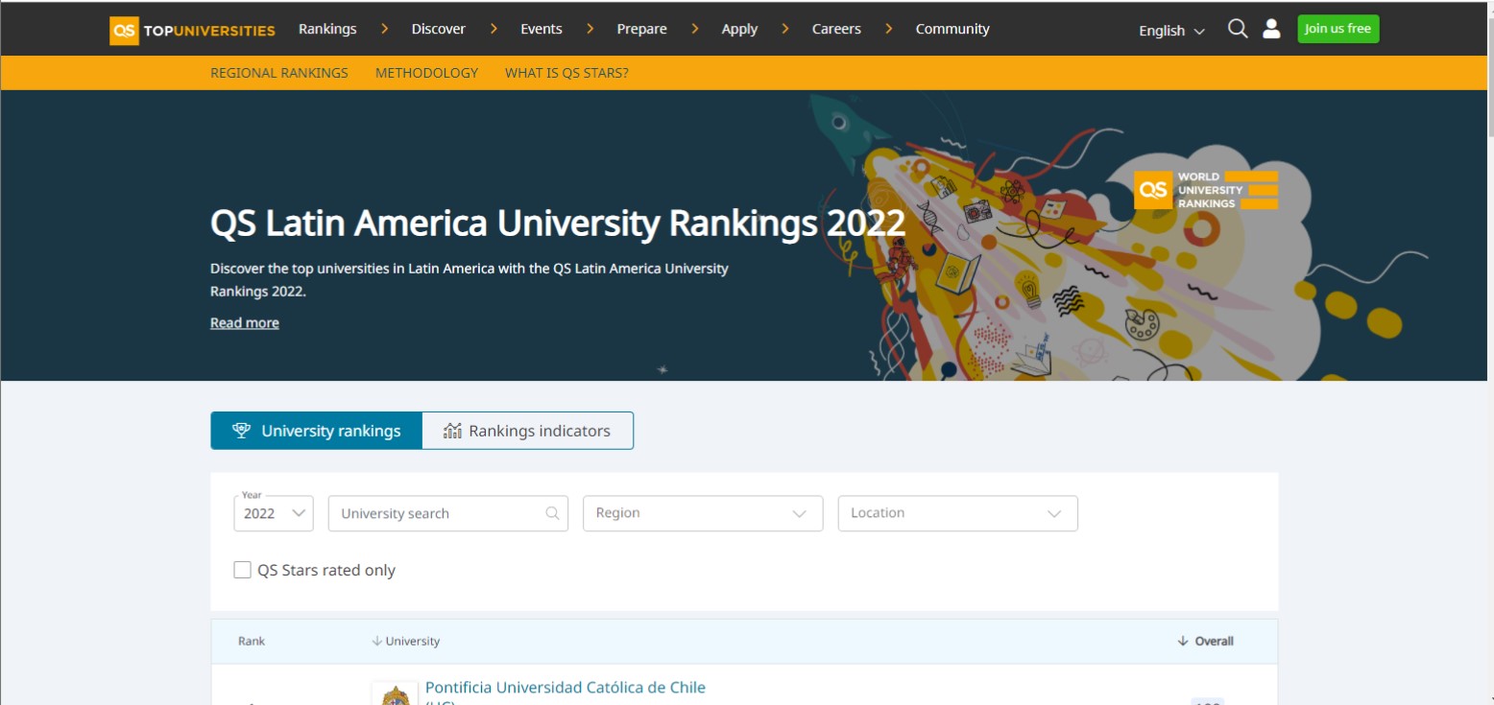Open REGIONAL RANKINGS link
Image resolution: width=1494 pixels, height=705 pixels.
click(279, 73)
